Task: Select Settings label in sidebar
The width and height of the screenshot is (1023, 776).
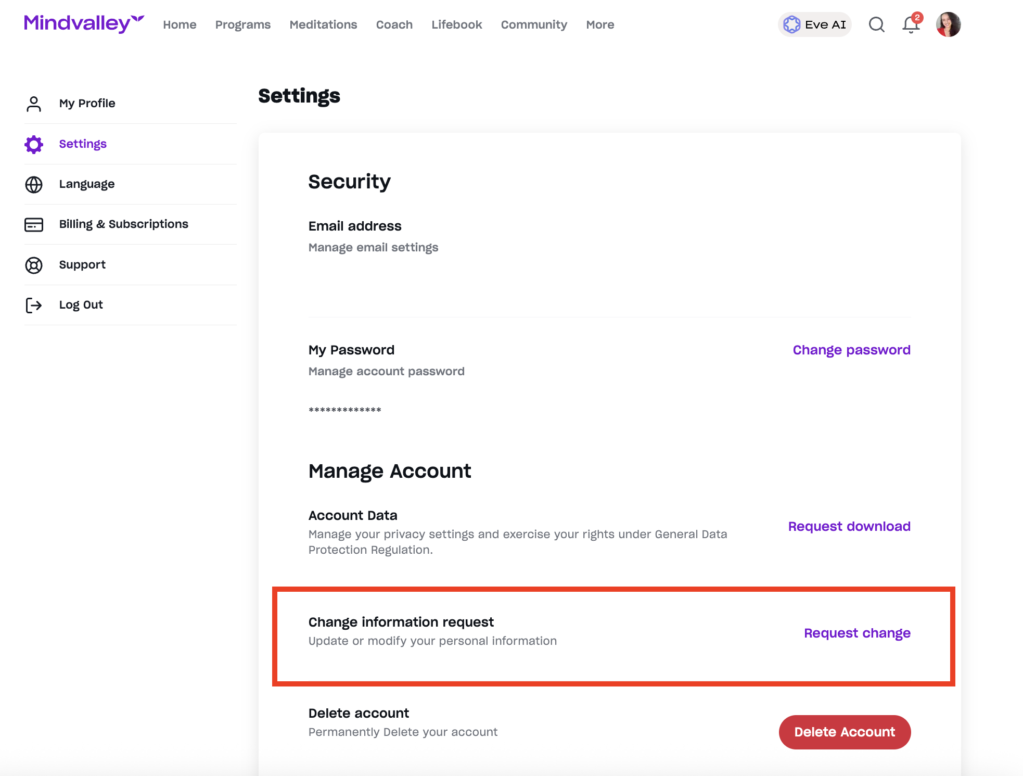Action: (83, 144)
